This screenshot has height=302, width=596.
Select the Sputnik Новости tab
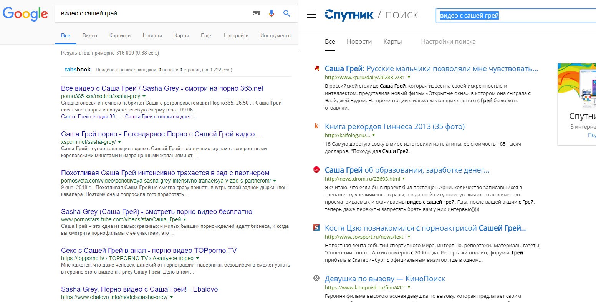click(359, 41)
